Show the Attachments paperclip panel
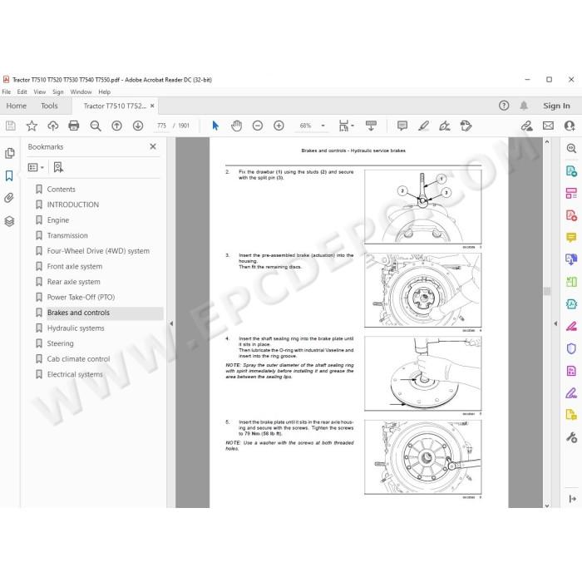 tap(9, 198)
